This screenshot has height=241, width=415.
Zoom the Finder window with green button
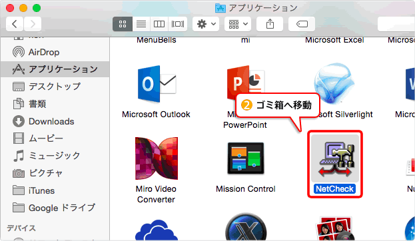[x=37, y=8]
